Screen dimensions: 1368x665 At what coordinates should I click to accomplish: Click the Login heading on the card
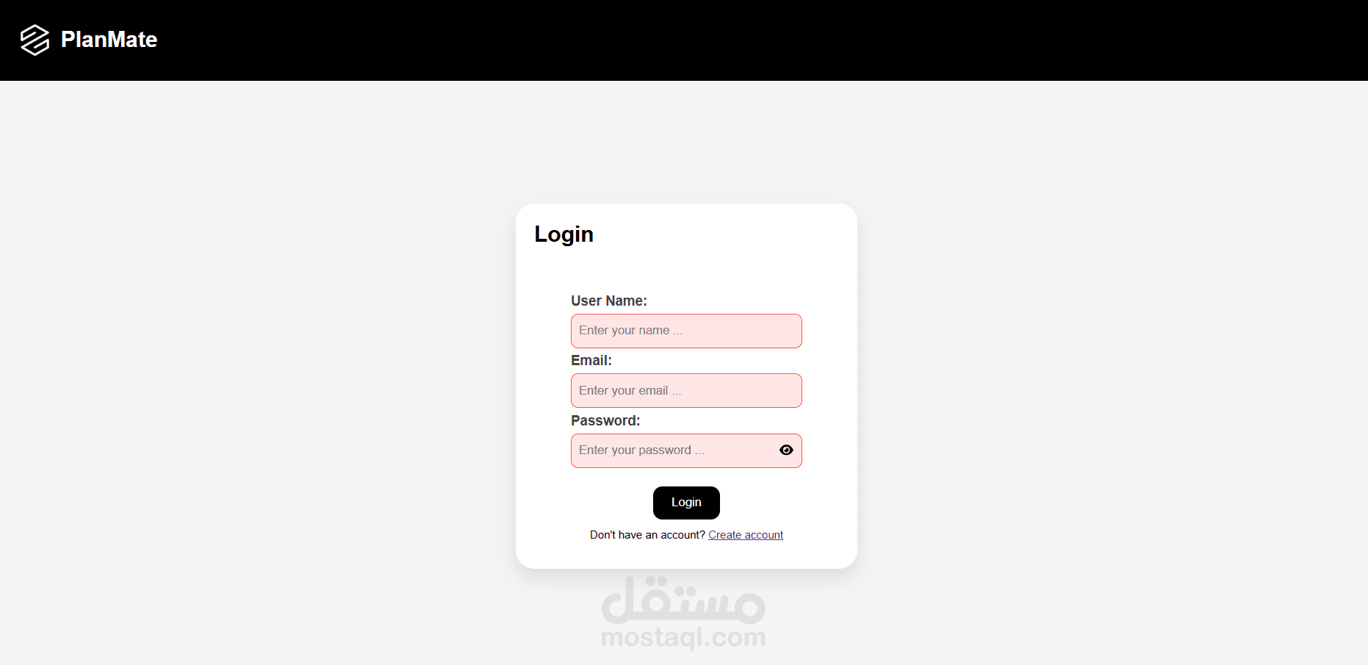point(564,234)
